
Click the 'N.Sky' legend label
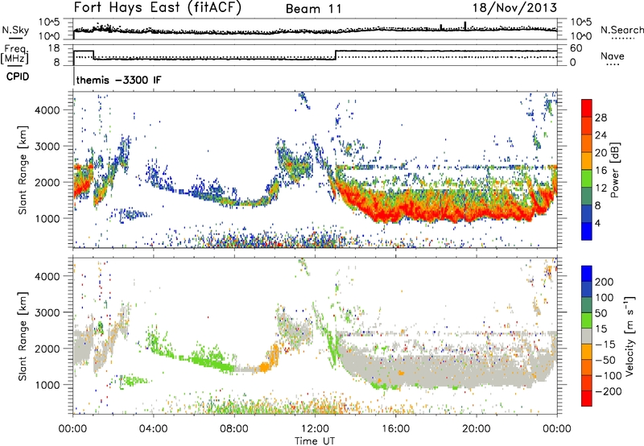click(15, 30)
